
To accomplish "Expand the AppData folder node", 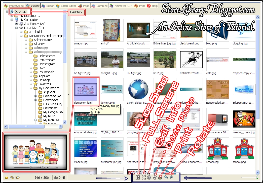I will coord(31,76).
